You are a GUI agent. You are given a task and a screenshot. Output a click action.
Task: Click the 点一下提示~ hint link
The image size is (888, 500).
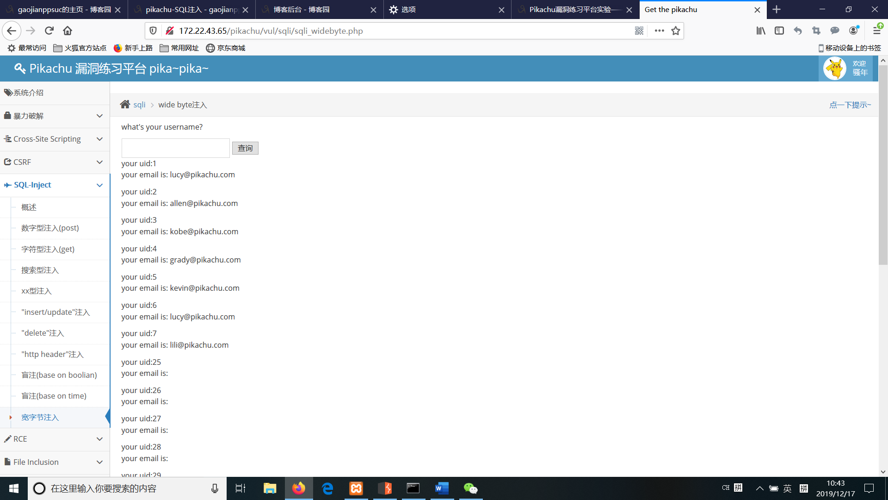click(850, 105)
